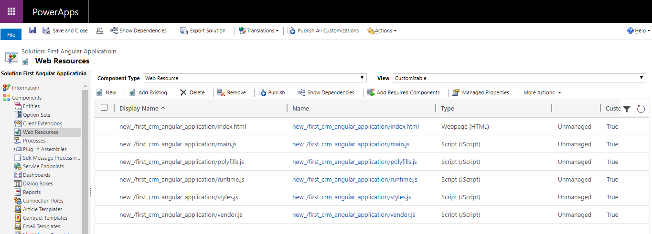
Task: Click the solution icon beside the title
Action: pos(11,57)
